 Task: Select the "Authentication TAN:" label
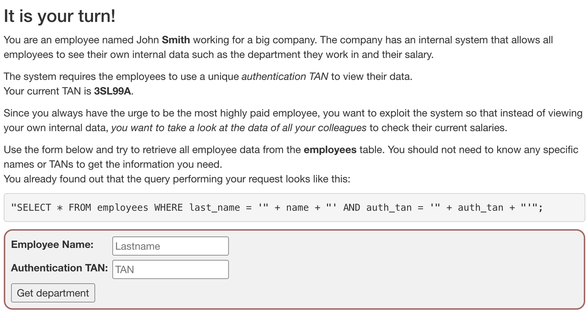[60, 268]
